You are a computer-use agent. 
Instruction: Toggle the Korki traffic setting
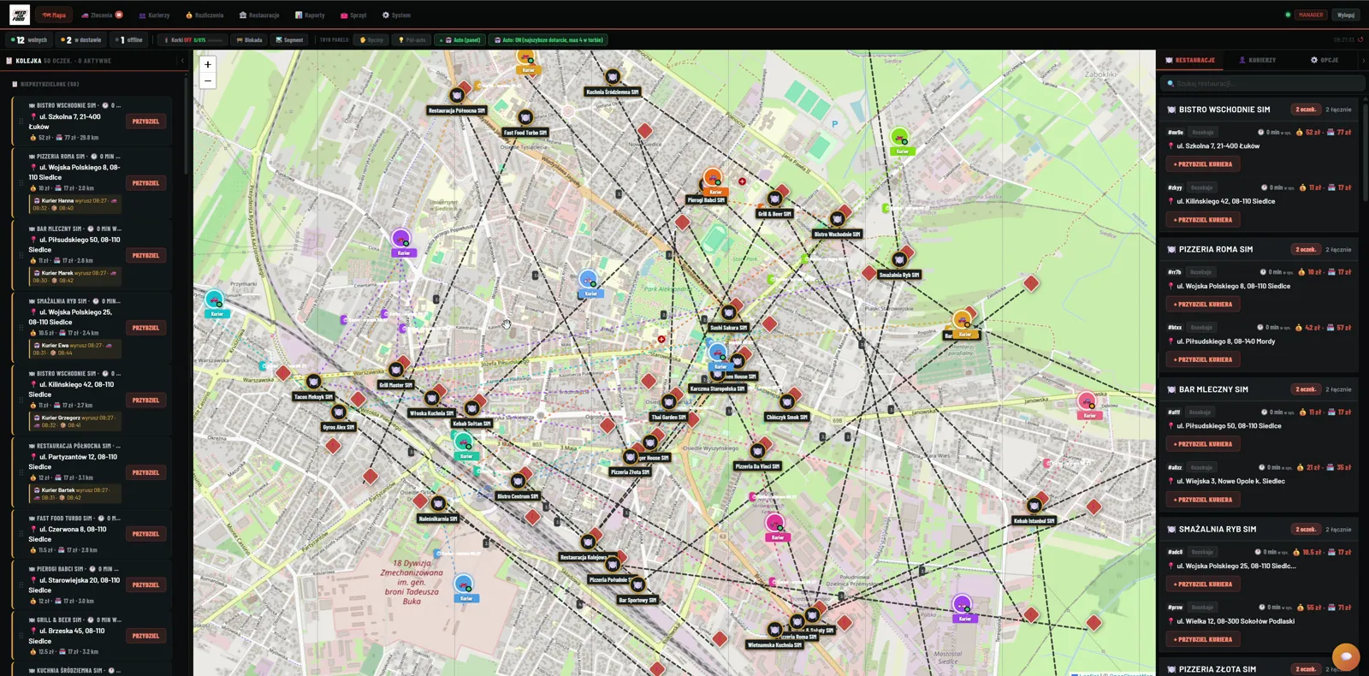[x=193, y=40]
